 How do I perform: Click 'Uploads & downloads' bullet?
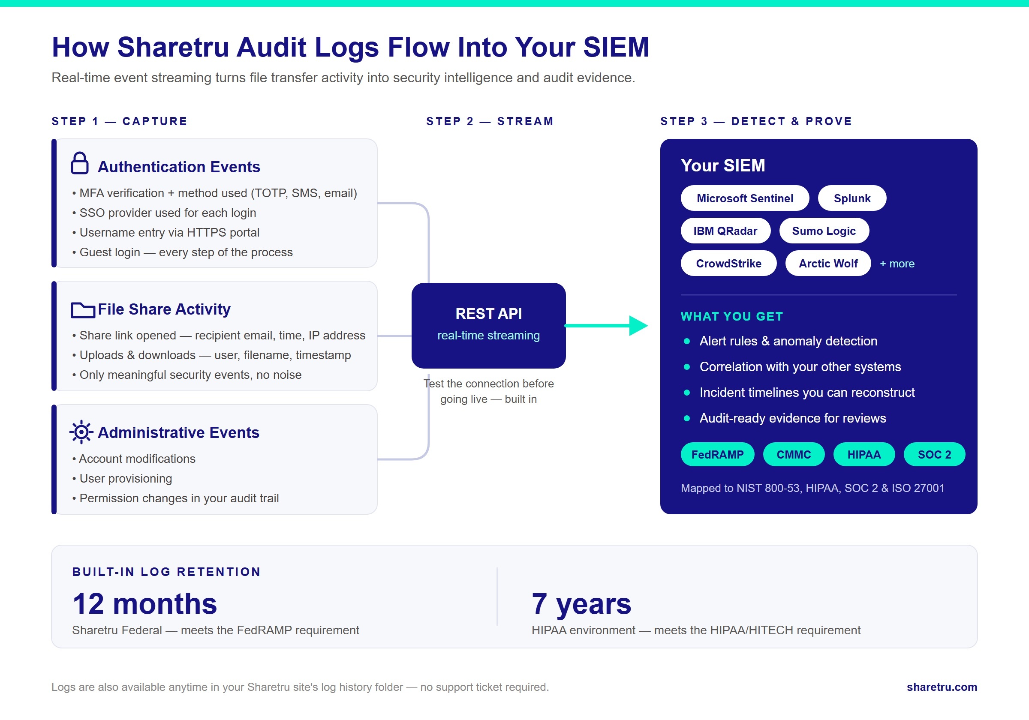pos(211,355)
